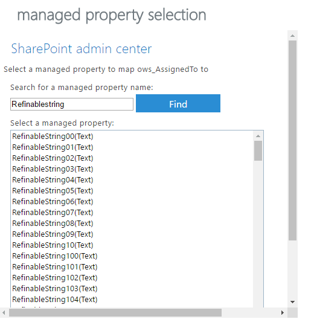314x322 pixels.
Task: Click the horizontal scrollbar's right arrow
Action: click(x=283, y=313)
